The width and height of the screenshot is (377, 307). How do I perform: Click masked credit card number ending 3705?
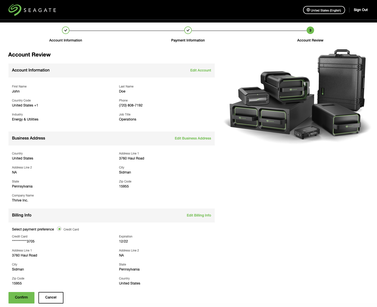tap(23, 241)
